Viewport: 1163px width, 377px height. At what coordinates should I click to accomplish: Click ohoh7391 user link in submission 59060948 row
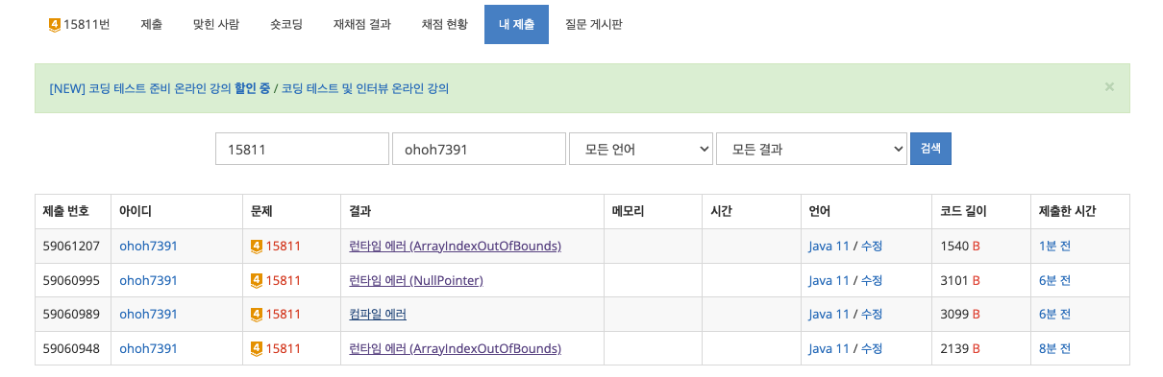[x=148, y=348]
